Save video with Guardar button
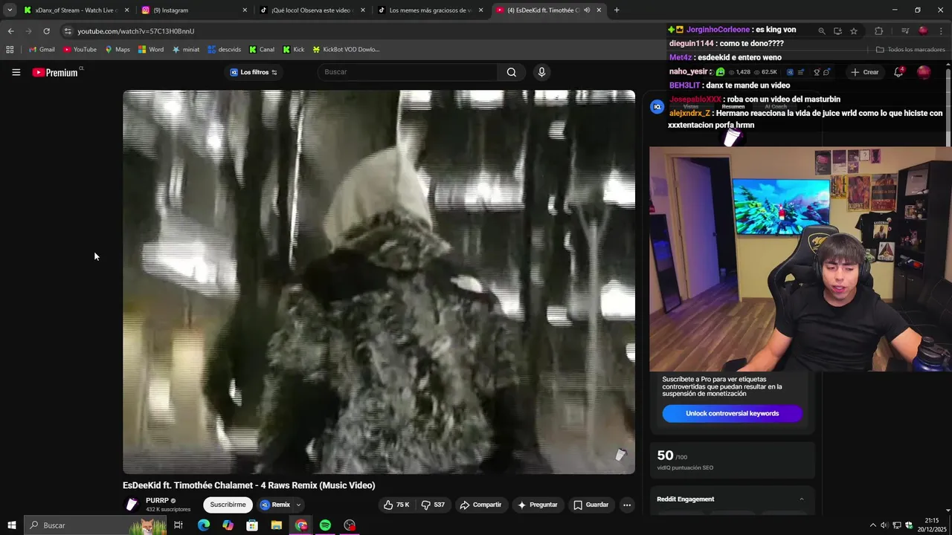The width and height of the screenshot is (952, 535). [591, 505]
